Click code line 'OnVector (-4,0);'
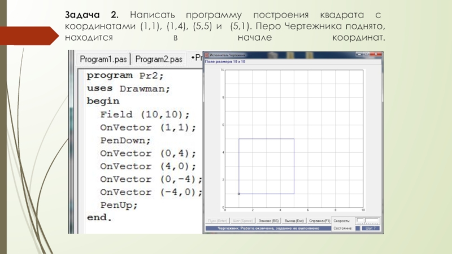This screenshot has width=452, height=254. (151, 192)
